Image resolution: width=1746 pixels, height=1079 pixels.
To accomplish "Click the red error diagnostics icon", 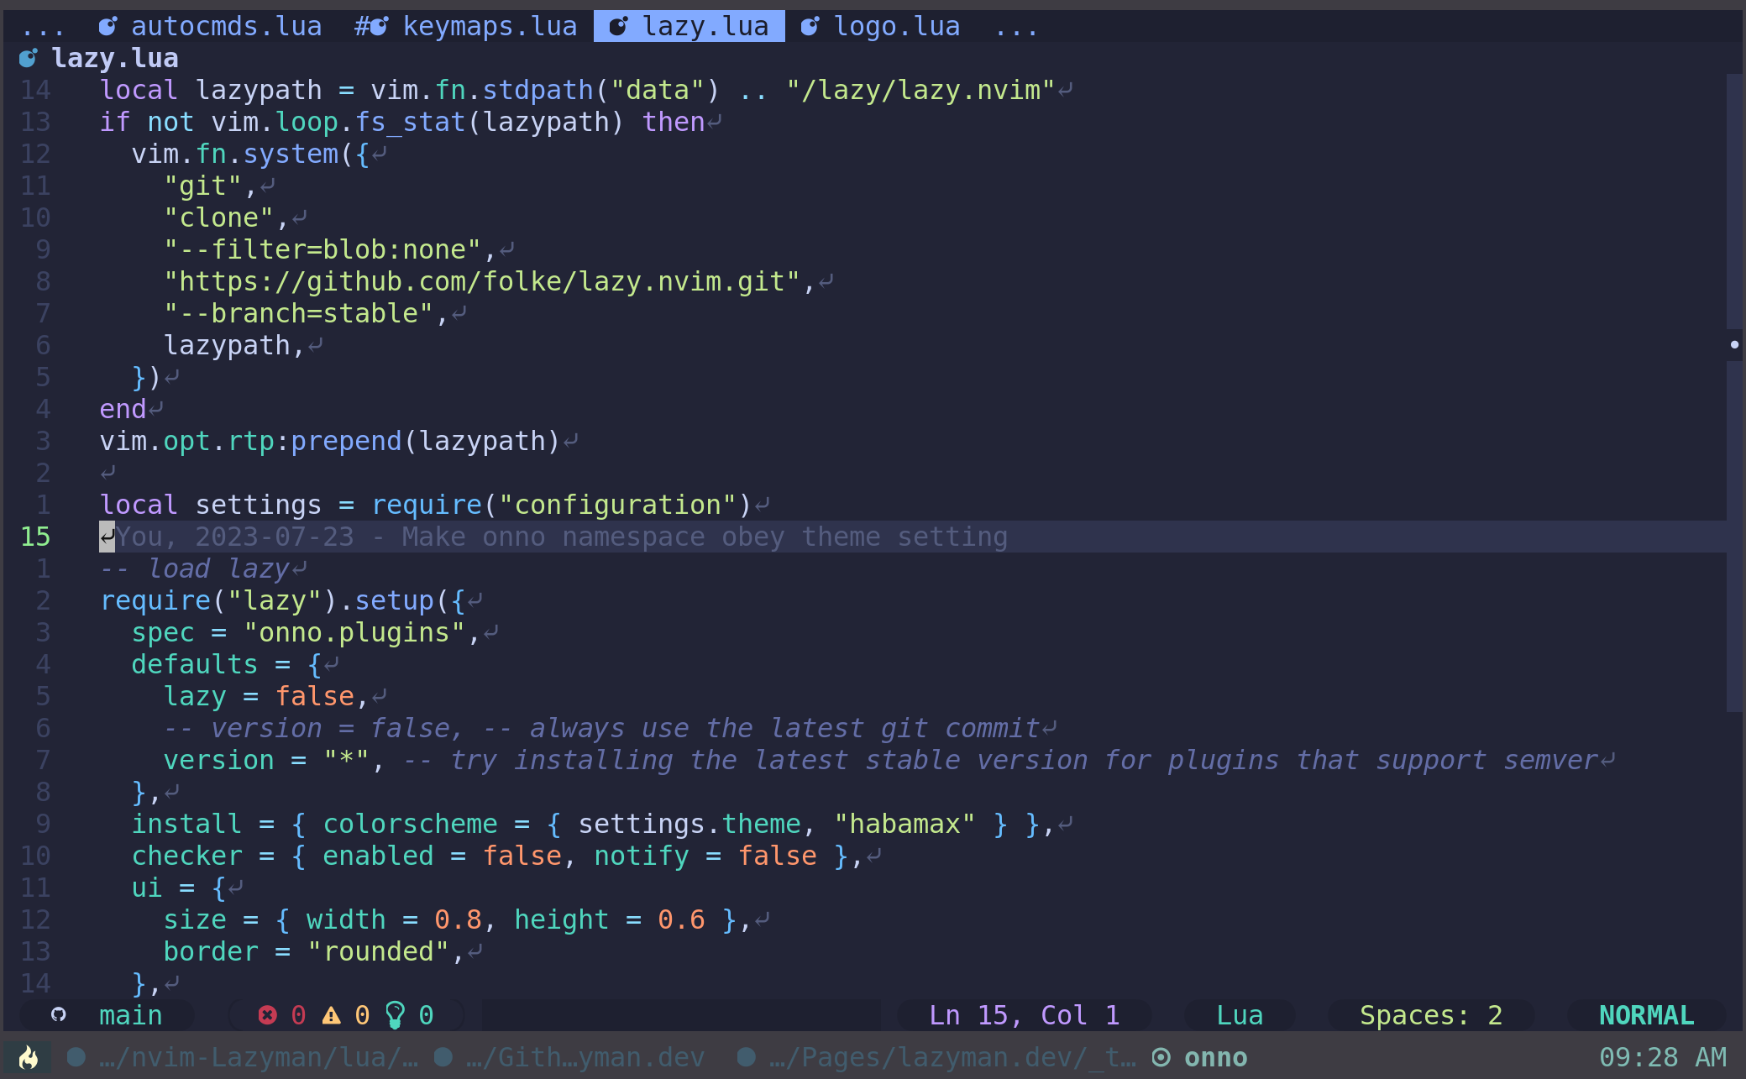I will 267,1015.
